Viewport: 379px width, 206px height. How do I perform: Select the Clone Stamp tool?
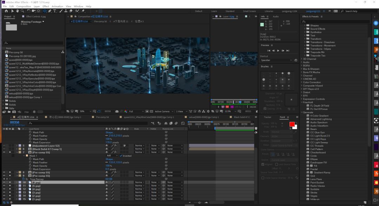click(66, 11)
